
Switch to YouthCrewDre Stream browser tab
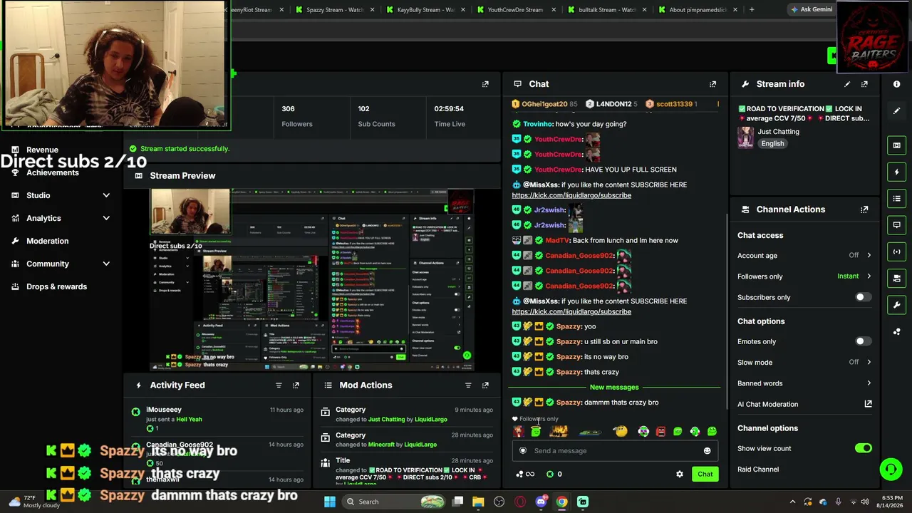point(515,10)
